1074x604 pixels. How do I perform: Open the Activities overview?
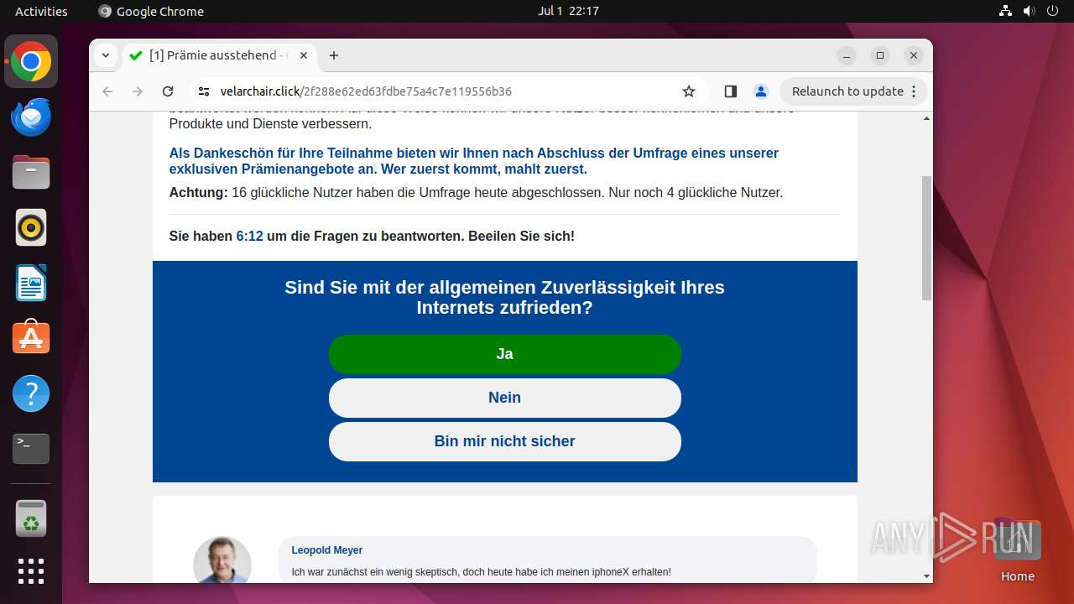41,11
